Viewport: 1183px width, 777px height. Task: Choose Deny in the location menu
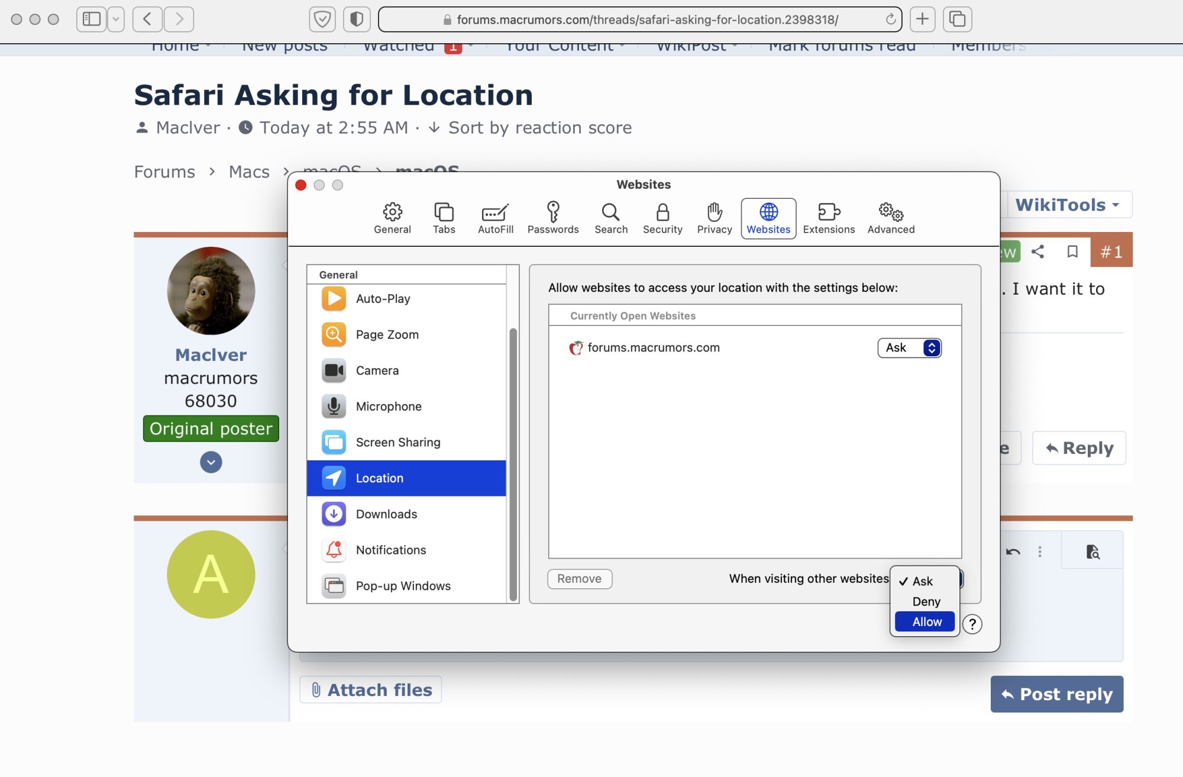[x=926, y=601]
